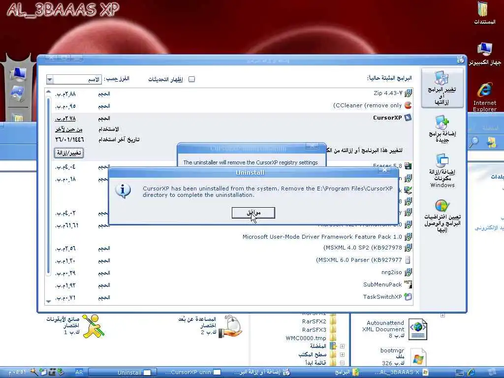Image resolution: width=504 pixels, height=378 pixels.
Task: Click the TaskSwitchXP program icon
Action: [x=408, y=297]
